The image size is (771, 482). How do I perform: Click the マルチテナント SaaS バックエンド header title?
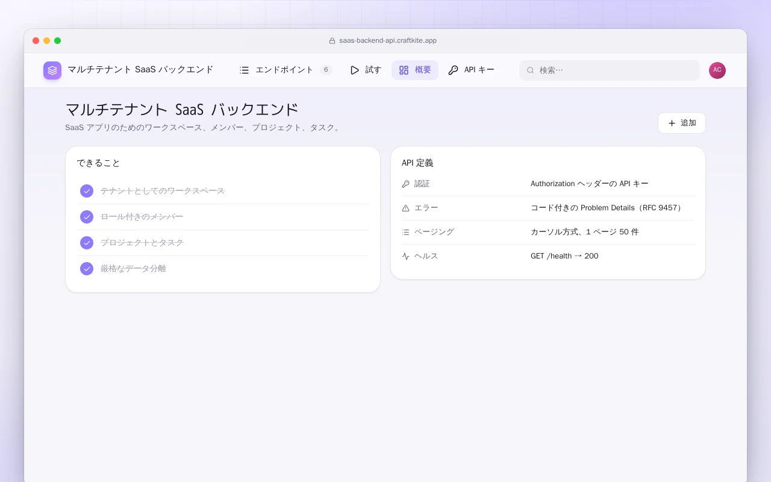click(140, 70)
